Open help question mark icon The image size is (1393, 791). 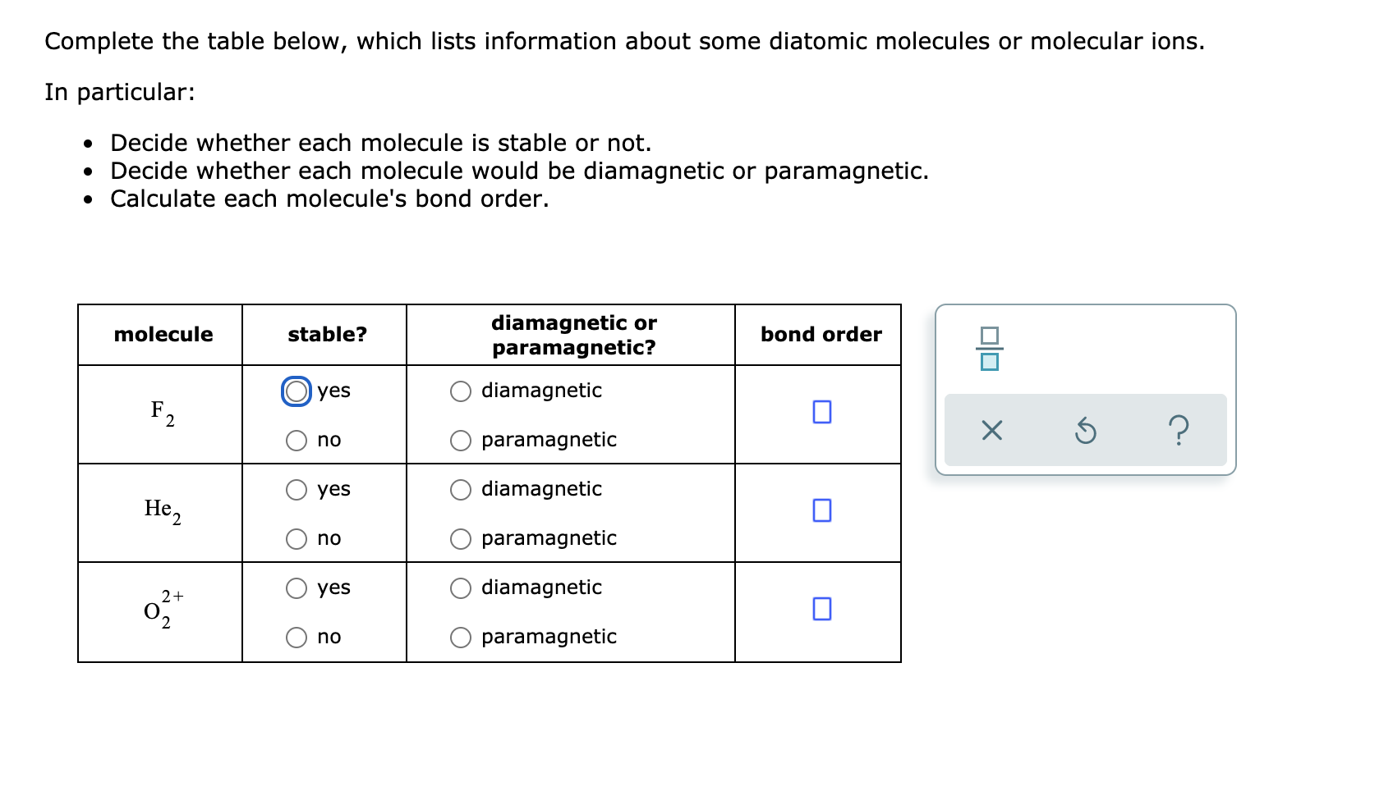[x=1178, y=430]
